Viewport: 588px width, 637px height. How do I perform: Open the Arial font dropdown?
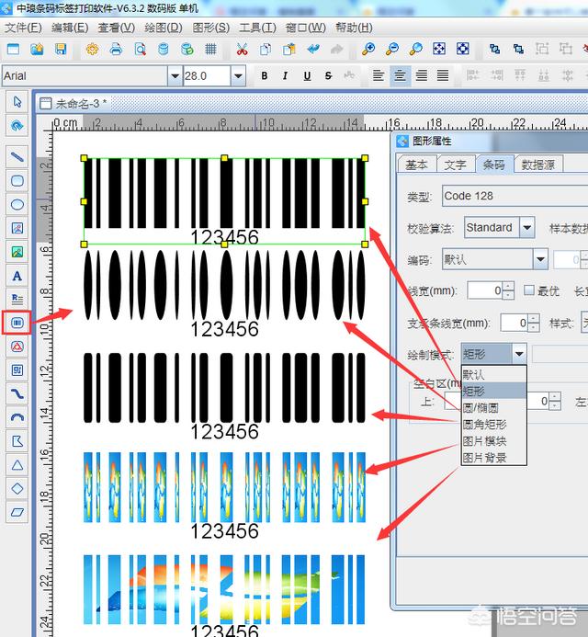tap(175, 76)
